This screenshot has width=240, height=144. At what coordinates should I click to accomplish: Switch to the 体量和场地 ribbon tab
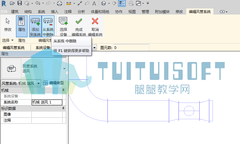(x=100, y=11)
